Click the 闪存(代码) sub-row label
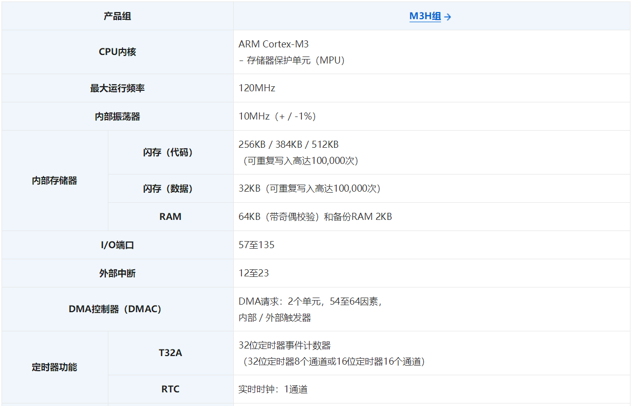633x406 pixels. pos(170,152)
